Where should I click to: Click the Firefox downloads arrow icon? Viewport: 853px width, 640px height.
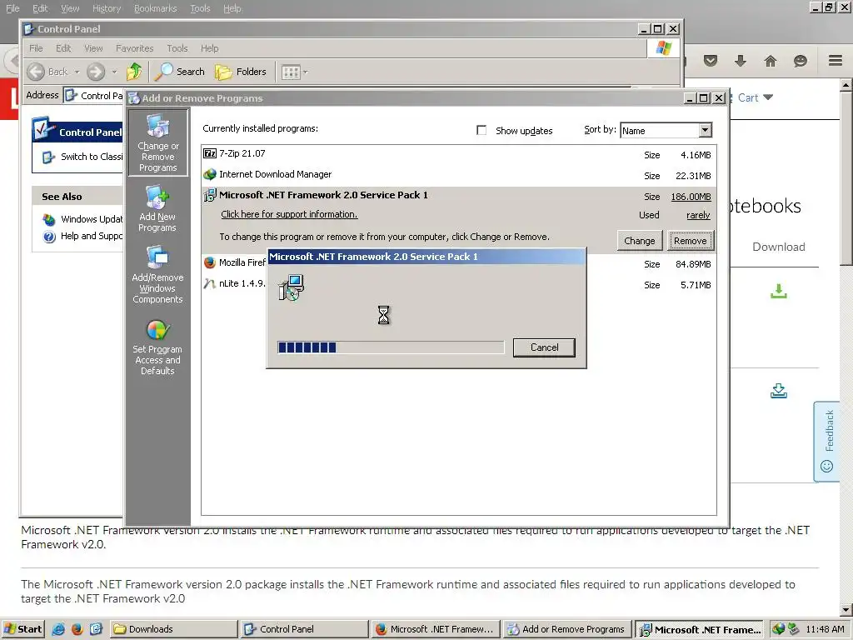pos(740,60)
